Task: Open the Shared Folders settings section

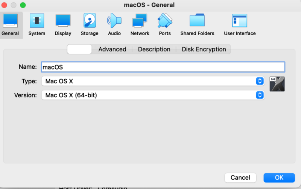Action: 197,25
